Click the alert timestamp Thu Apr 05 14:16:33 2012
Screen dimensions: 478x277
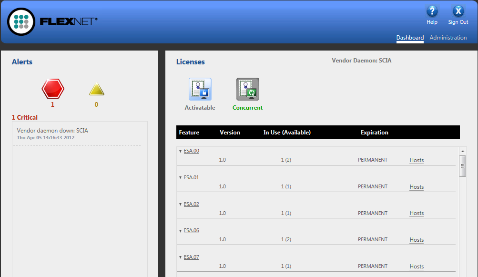coord(46,138)
